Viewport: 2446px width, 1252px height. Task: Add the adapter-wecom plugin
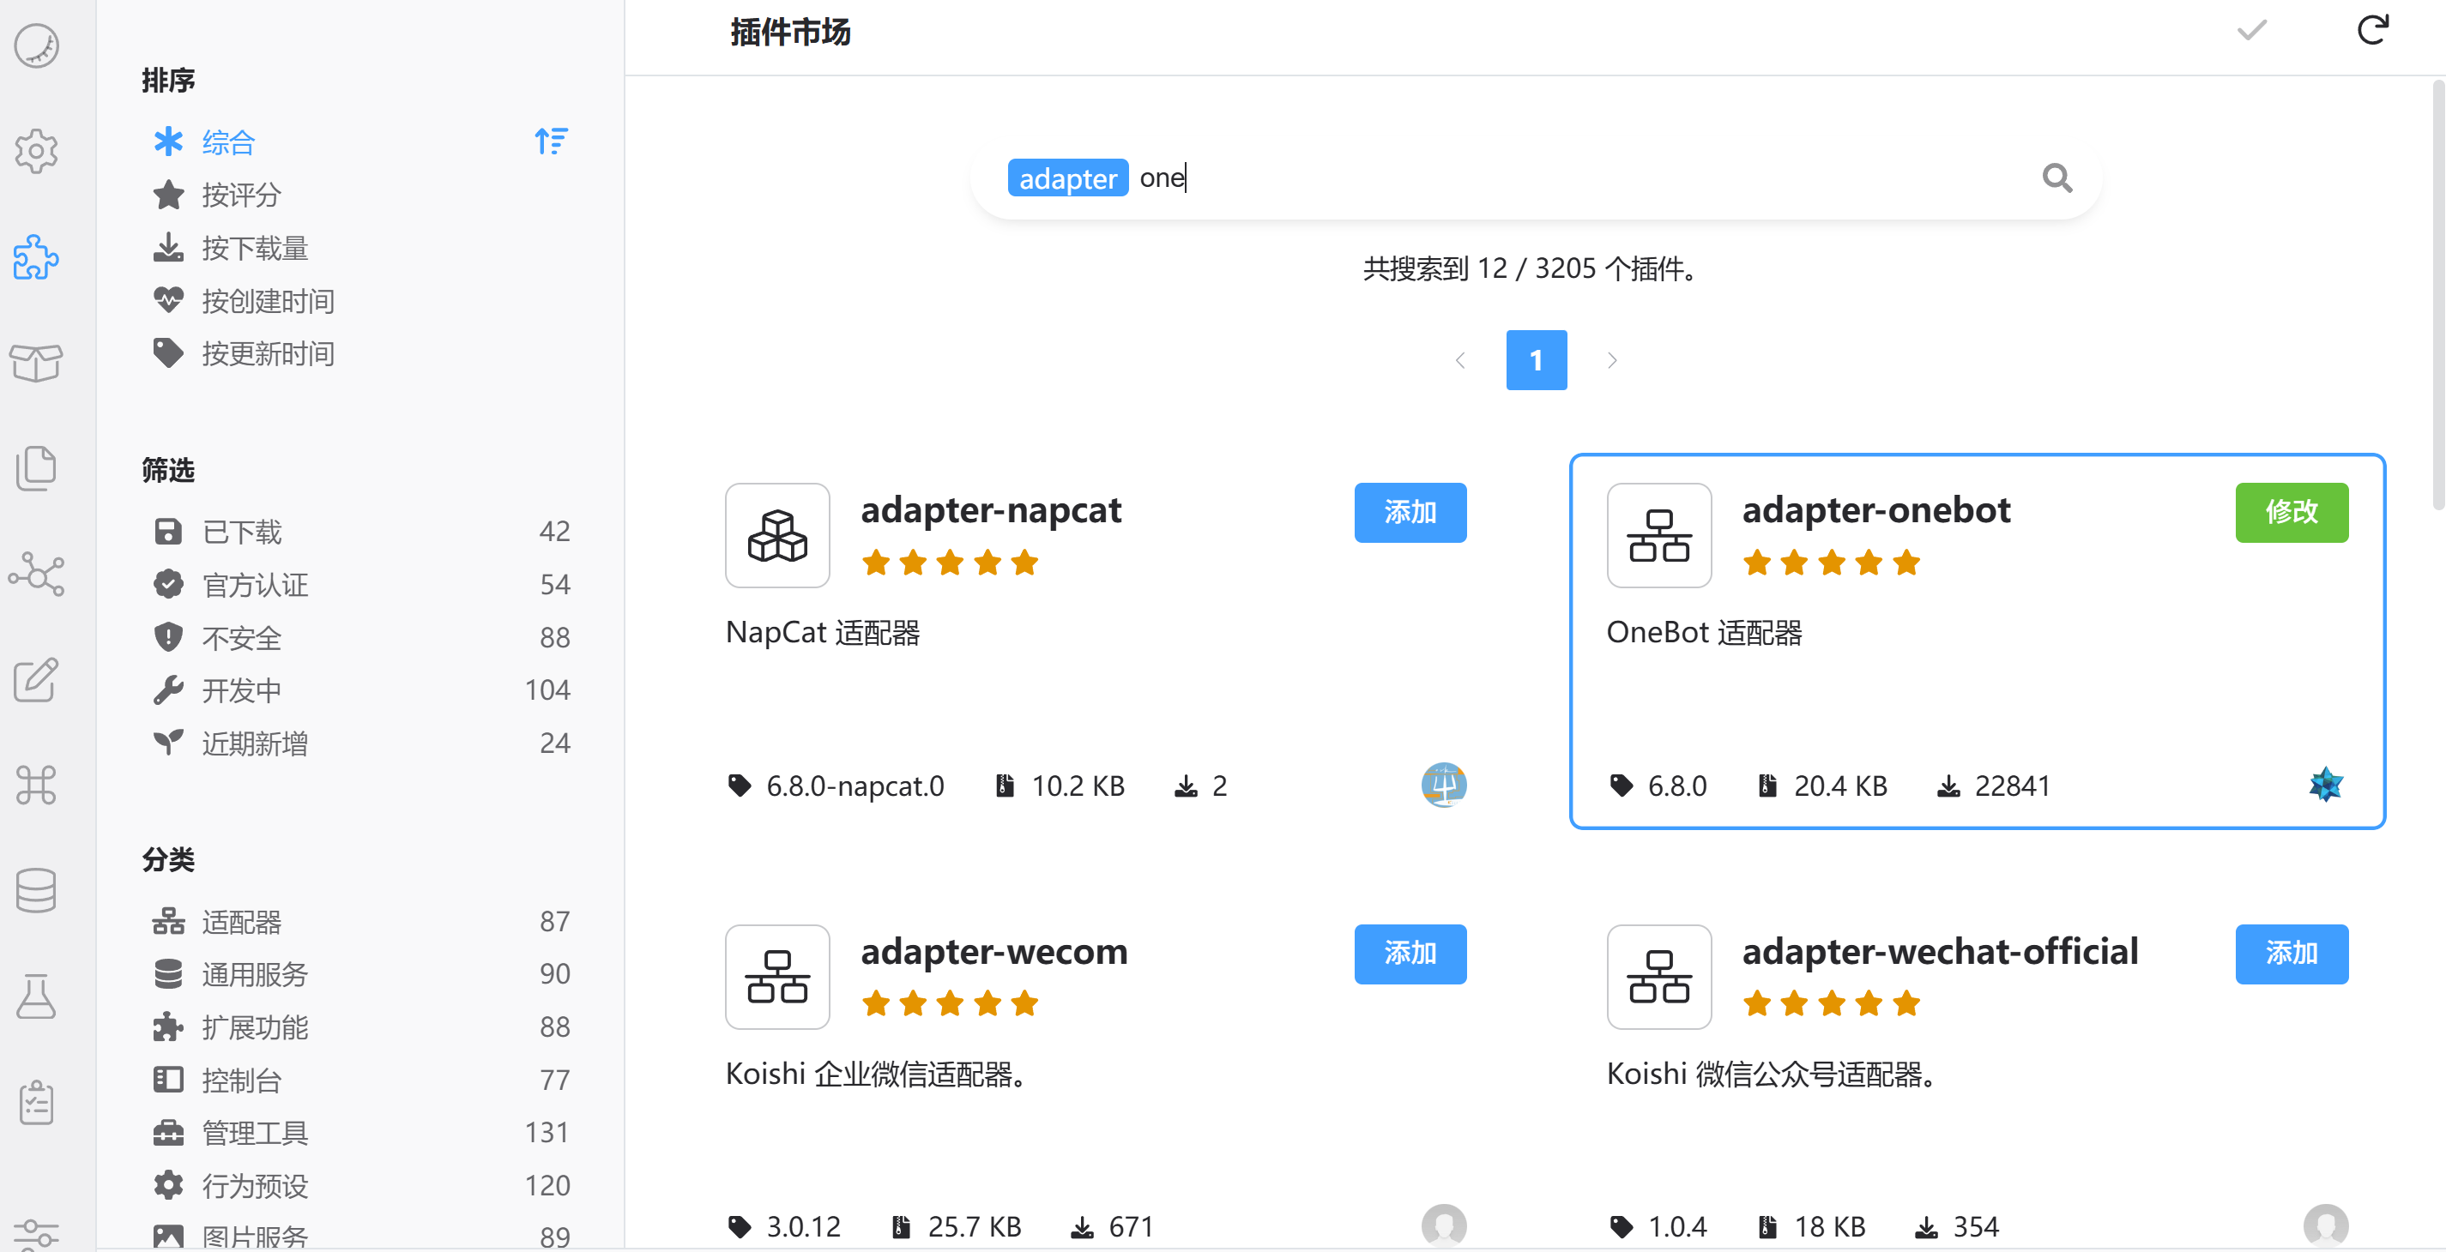click(x=1410, y=954)
